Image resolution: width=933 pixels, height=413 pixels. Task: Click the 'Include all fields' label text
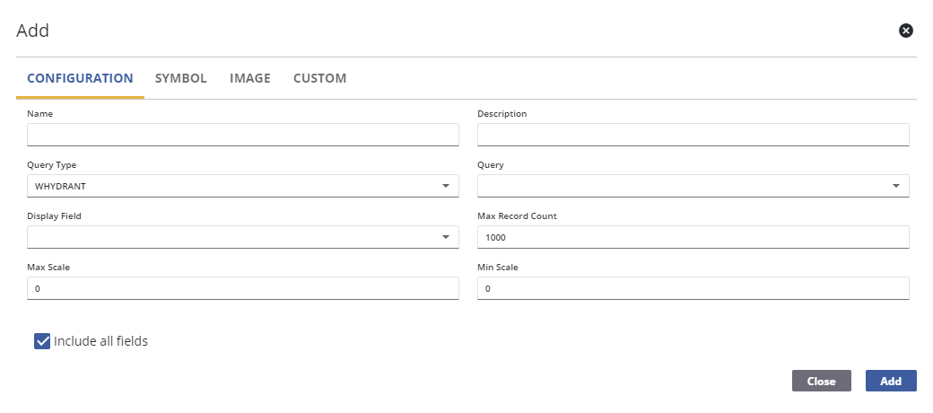[100, 341]
